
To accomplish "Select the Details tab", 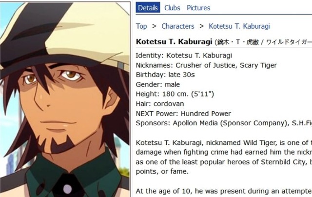I will [x=148, y=8].
